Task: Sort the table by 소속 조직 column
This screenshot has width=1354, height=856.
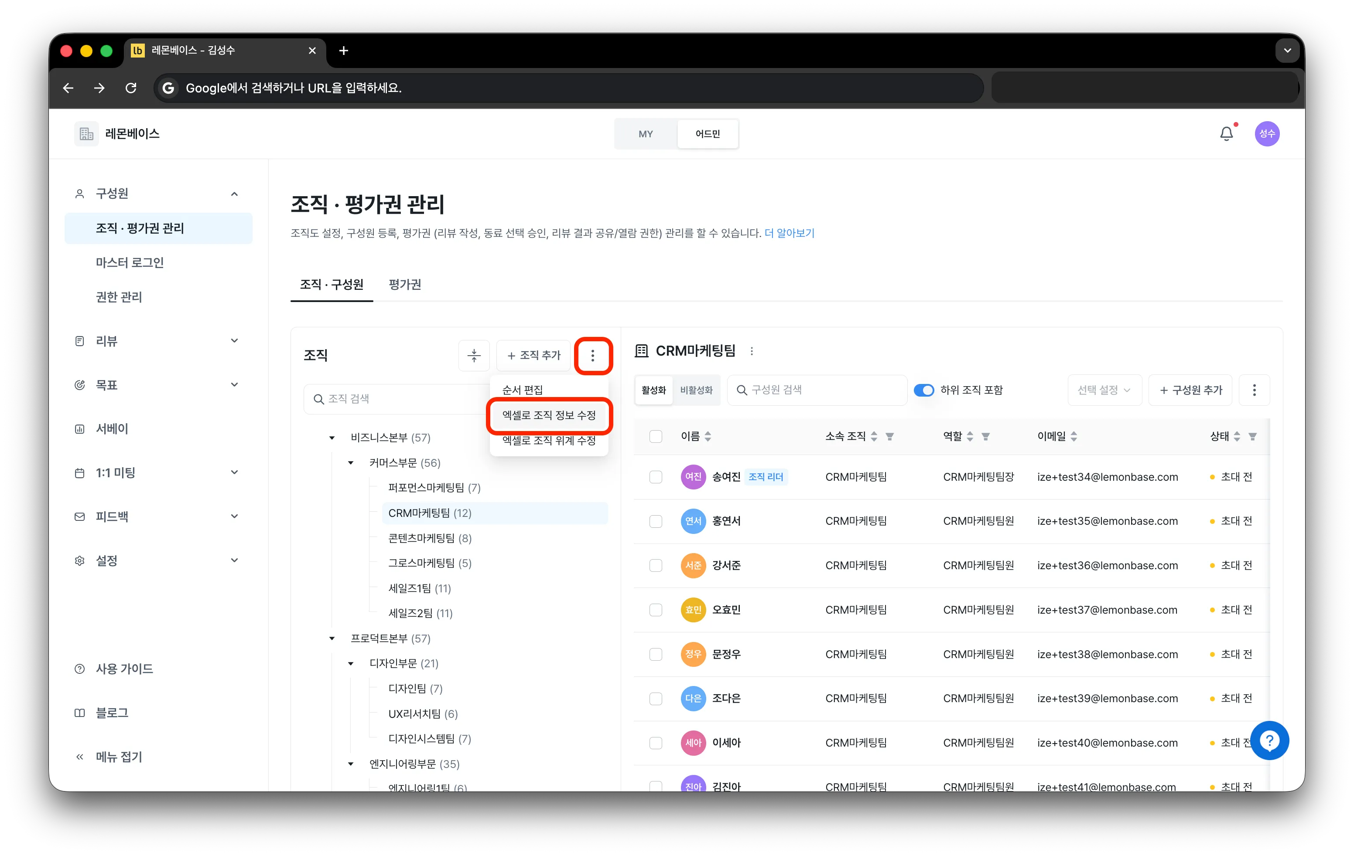Action: [x=874, y=436]
